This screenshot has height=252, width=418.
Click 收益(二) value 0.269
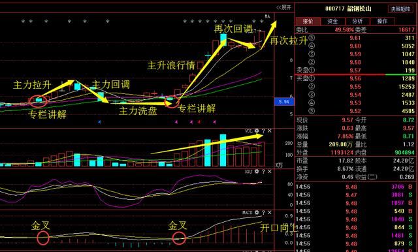click(x=407, y=177)
